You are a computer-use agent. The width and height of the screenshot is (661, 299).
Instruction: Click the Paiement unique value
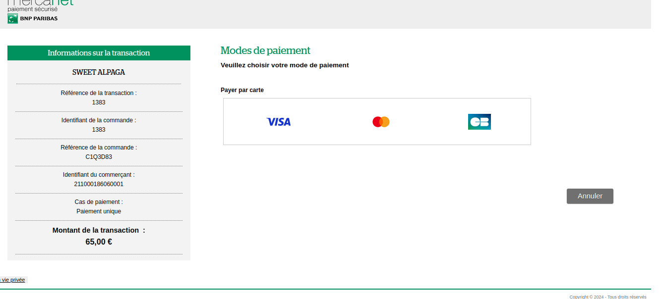(99, 211)
